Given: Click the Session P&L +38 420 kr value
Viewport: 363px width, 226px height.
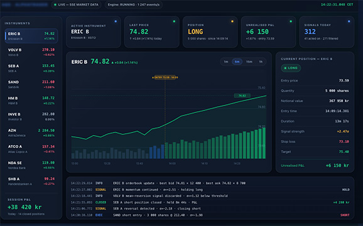Looking at the screenshot, I should [24, 207].
